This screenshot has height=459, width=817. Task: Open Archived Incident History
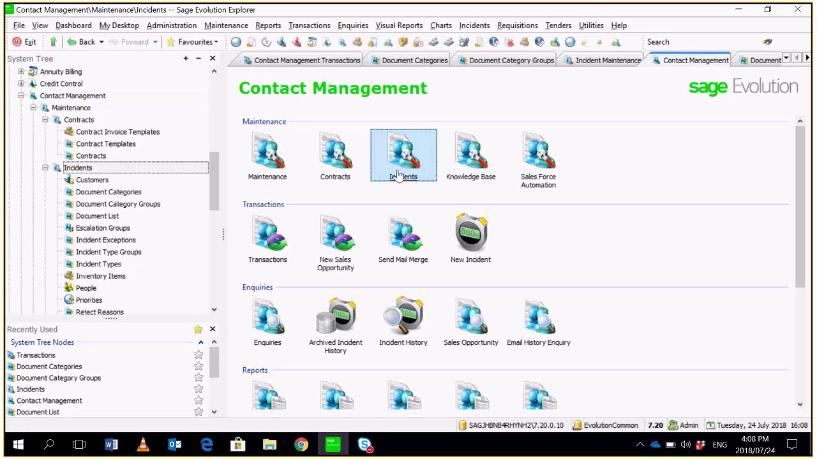[335, 326]
